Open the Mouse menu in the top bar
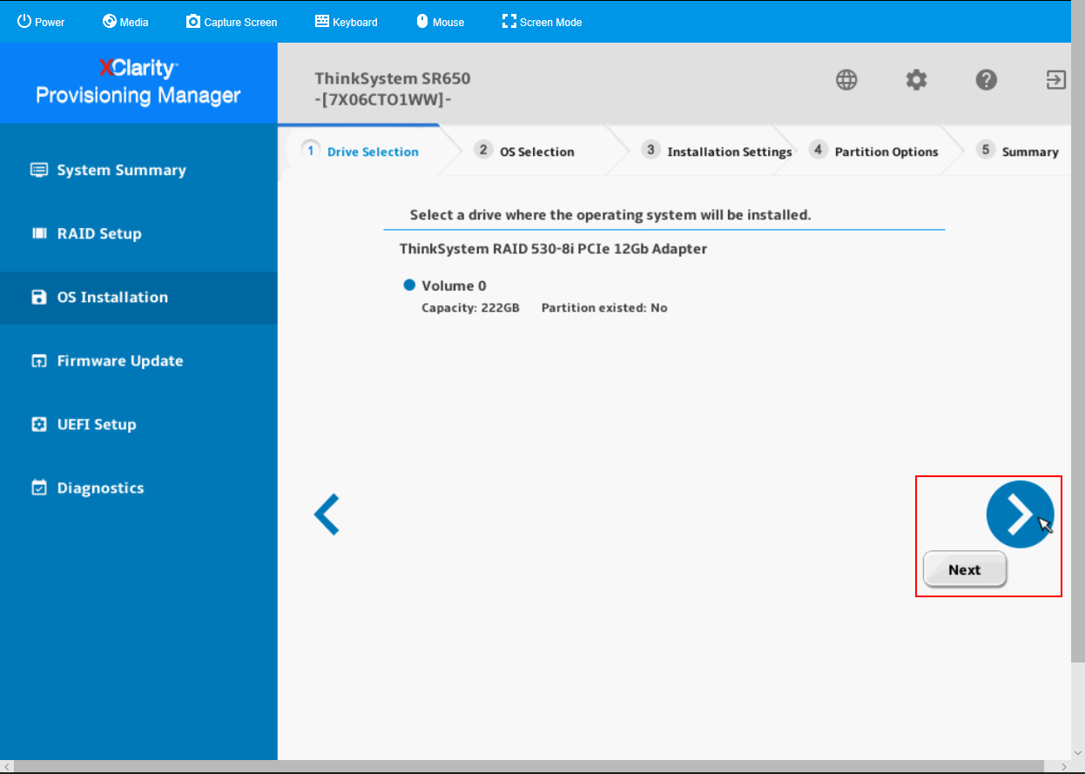1085x774 pixels. [x=440, y=22]
